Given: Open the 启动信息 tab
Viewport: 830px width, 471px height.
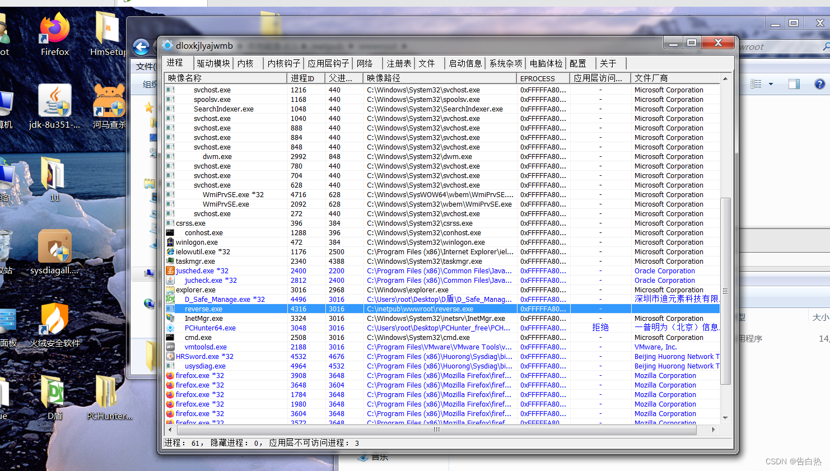Looking at the screenshot, I should pyautogui.click(x=465, y=63).
